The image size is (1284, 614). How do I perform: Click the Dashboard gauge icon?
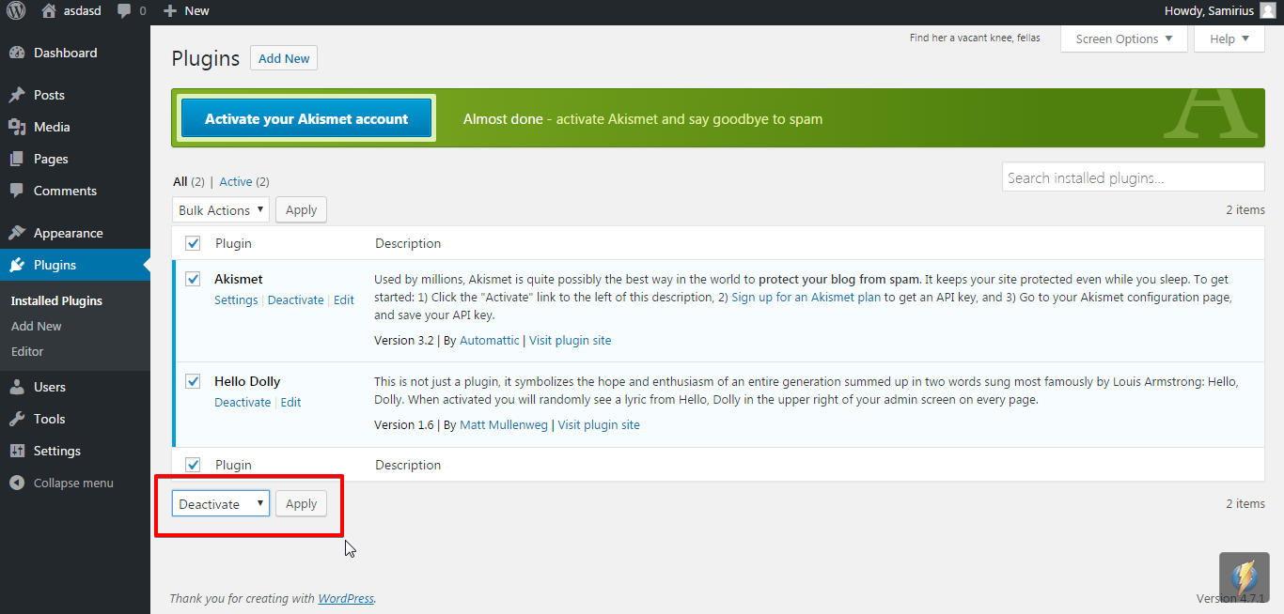tap(17, 53)
